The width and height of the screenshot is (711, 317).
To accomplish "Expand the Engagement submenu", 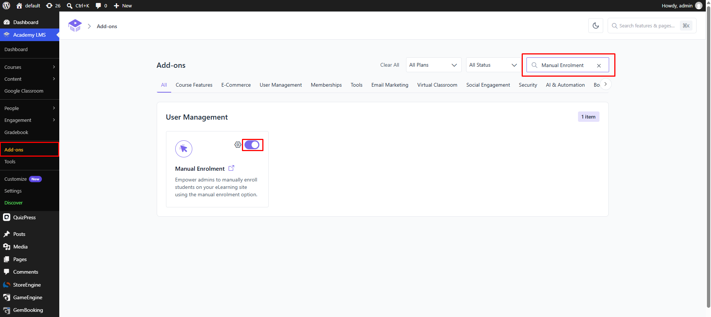I will (x=30, y=120).
